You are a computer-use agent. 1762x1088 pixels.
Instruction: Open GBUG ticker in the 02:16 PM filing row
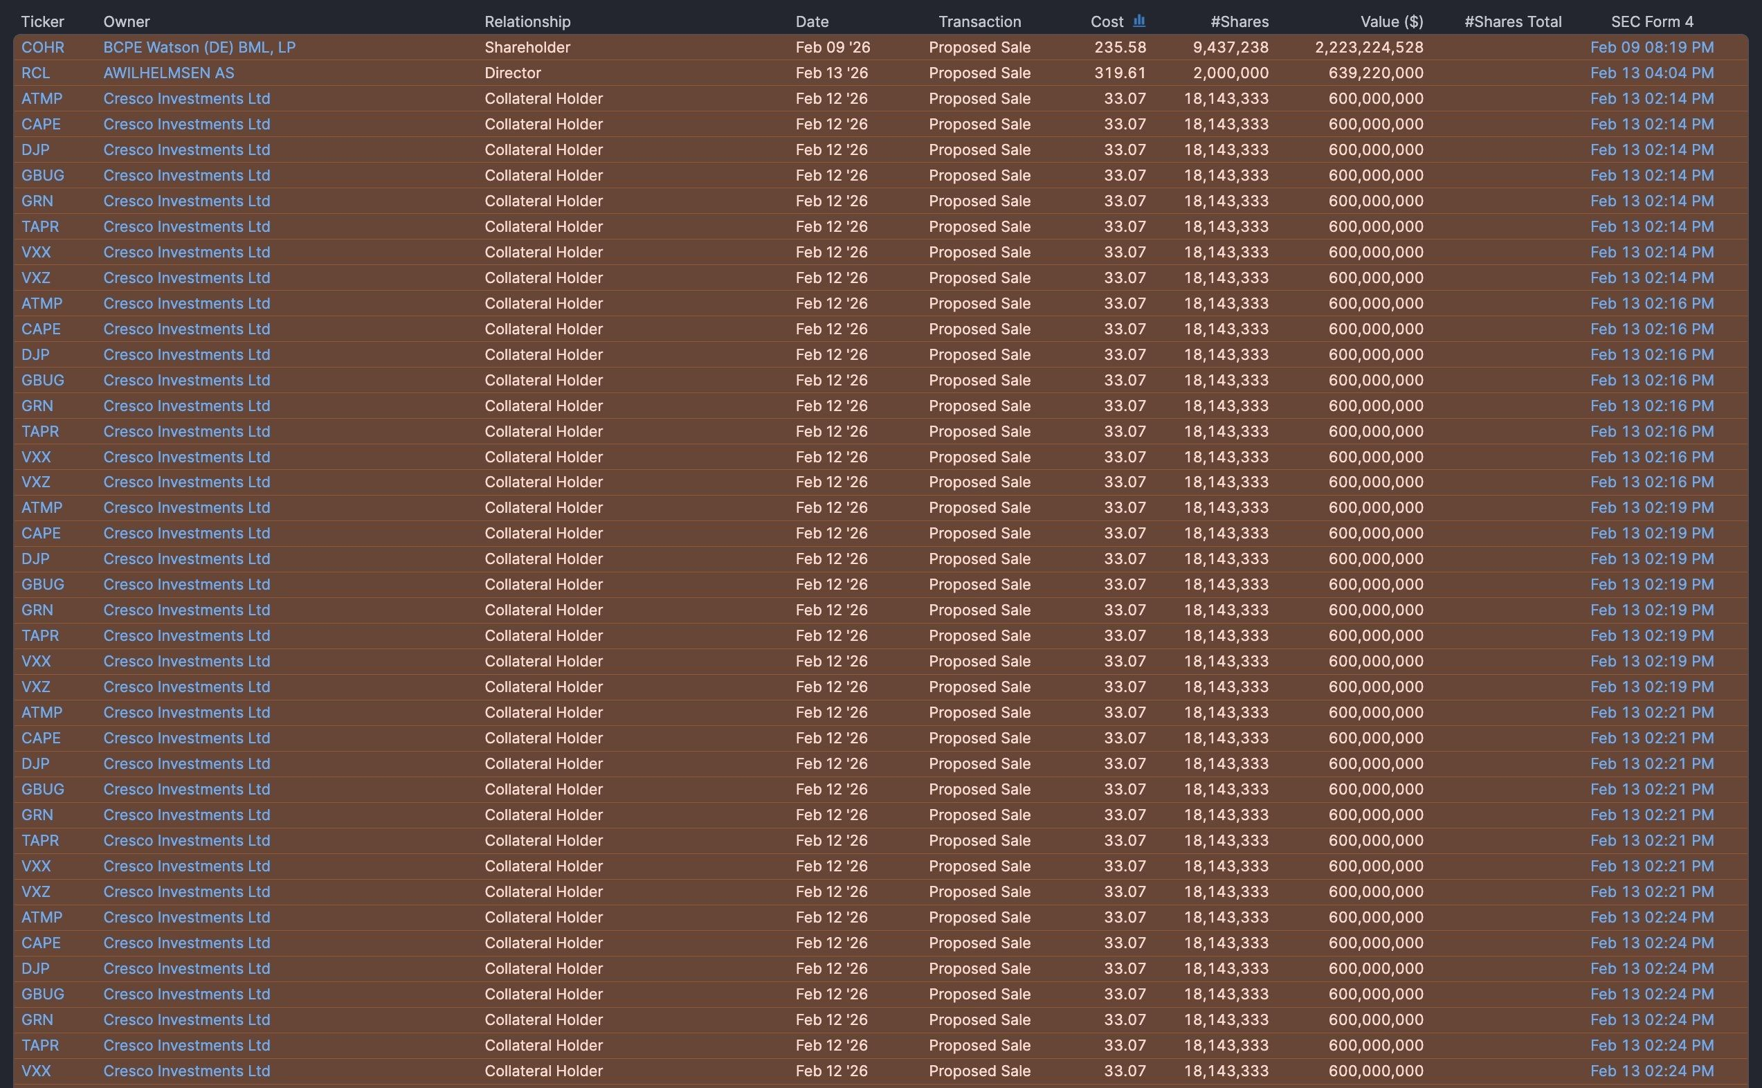click(x=42, y=380)
